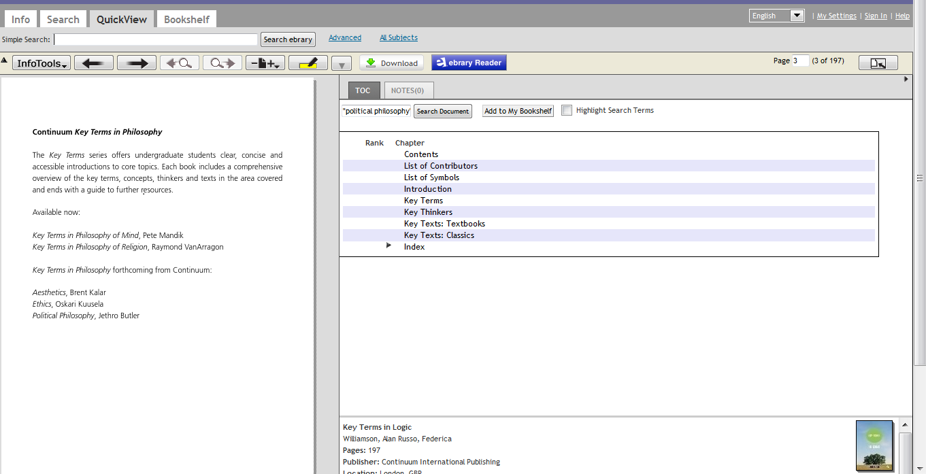This screenshot has width=926, height=474.
Task: Open the InfoTools dropdown menu
Action: point(42,63)
